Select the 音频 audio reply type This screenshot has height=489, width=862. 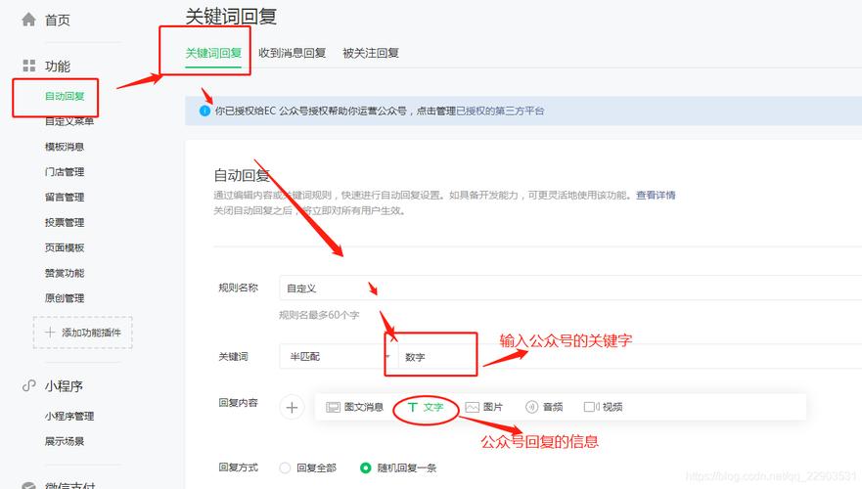coord(544,407)
